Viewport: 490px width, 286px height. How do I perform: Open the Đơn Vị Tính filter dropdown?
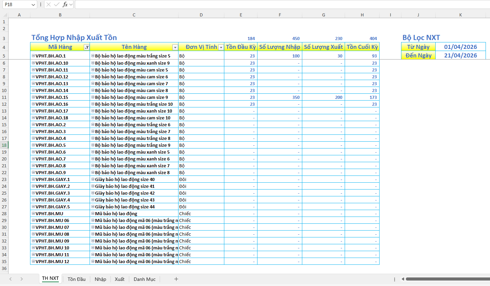pyautogui.click(x=221, y=47)
